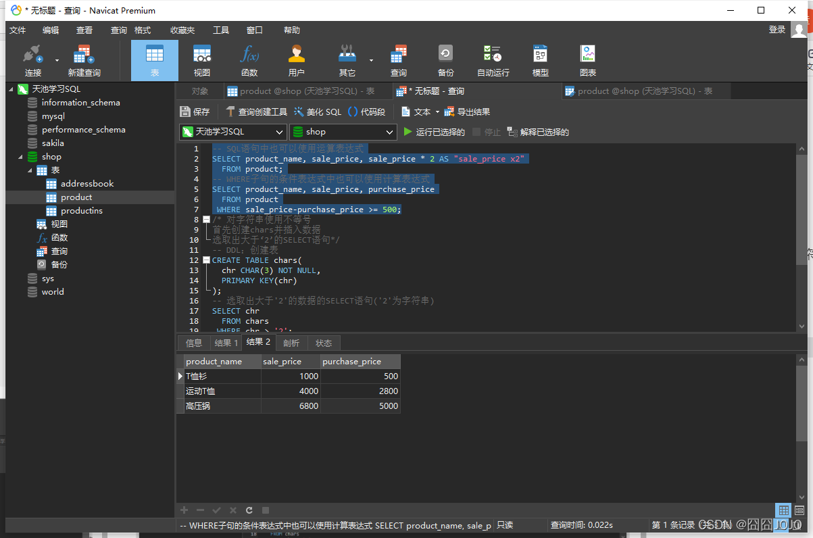Click the sale_price cell with 6800
Screen dimensions: 813x538
(x=291, y=406)
